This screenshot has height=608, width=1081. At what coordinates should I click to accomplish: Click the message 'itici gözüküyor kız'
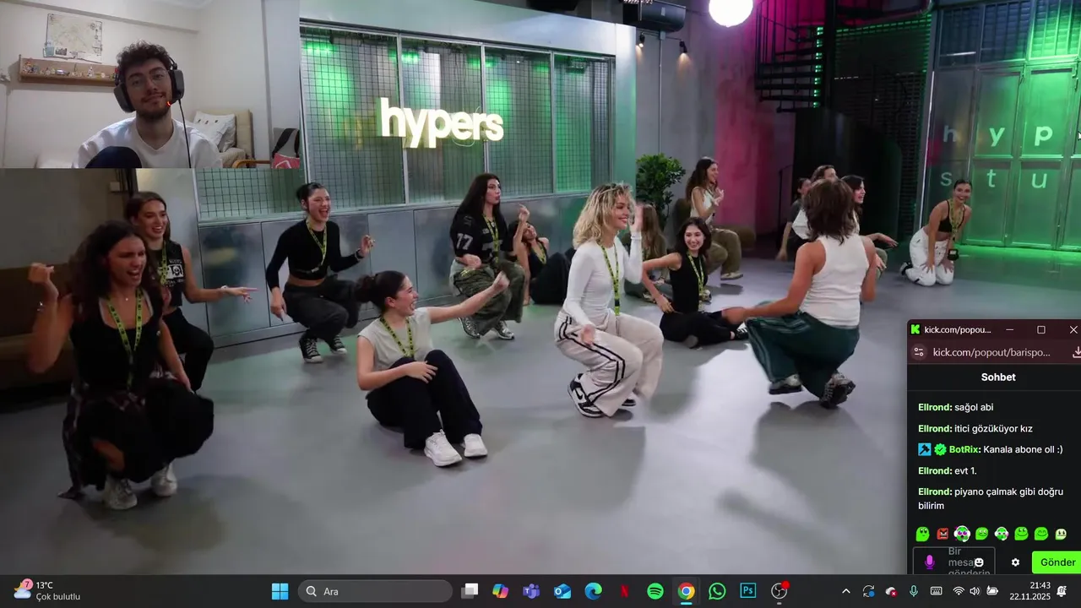tap(993, 428)
